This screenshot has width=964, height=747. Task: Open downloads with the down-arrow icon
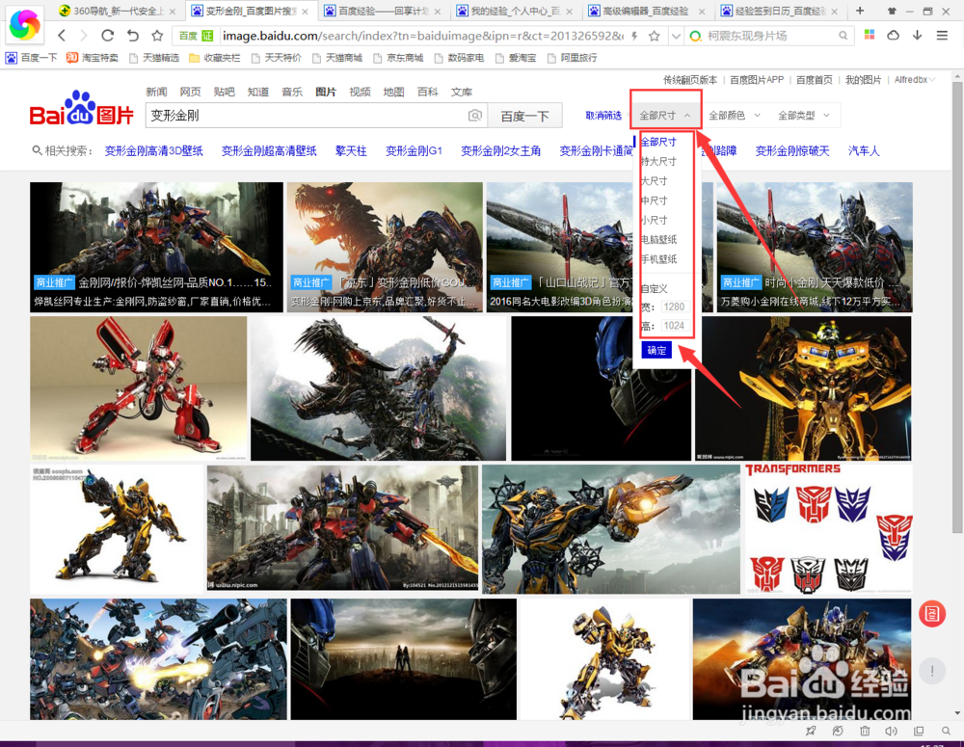pos(918,35)
